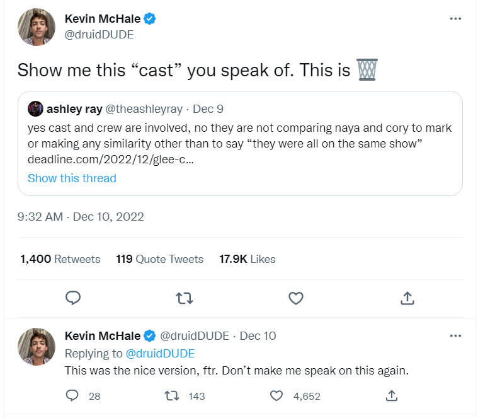Click the verified badge beside Kevin McHale
Viewport: 478px width, 418px height.
click(x=150, y=20)
